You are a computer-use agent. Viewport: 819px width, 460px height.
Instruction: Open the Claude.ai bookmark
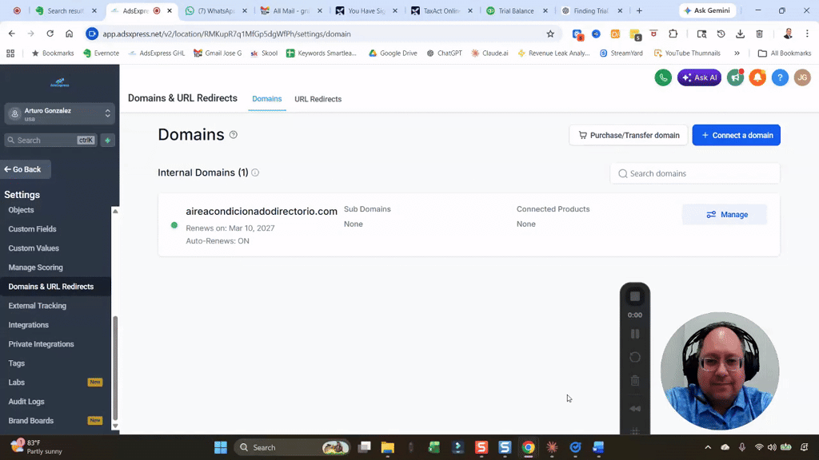489,54
